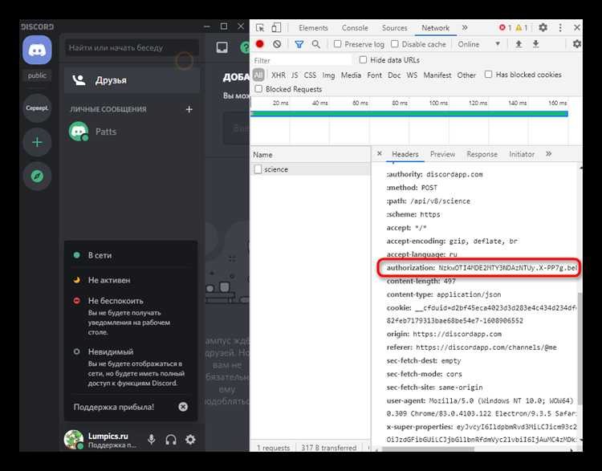The height and width of the screenshot is (471, 602).
Task: Open server discovery compass icon
Action: [37, 177]
